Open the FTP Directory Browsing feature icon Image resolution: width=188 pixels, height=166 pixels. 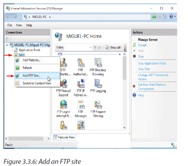coord(98,67)
